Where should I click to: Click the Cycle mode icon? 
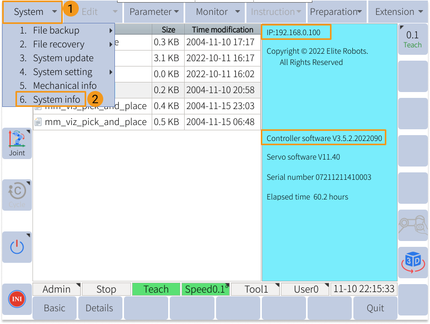[17, 195]
